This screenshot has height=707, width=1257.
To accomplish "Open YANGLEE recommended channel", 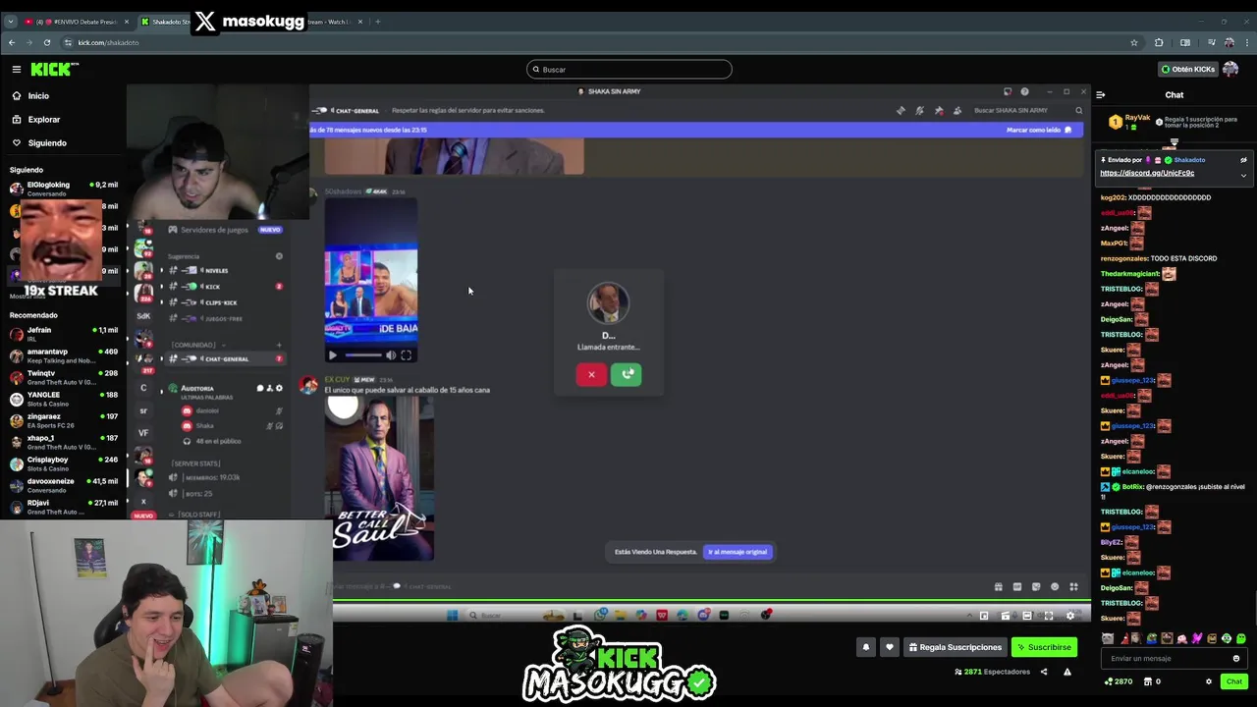I will pos(64,399).
